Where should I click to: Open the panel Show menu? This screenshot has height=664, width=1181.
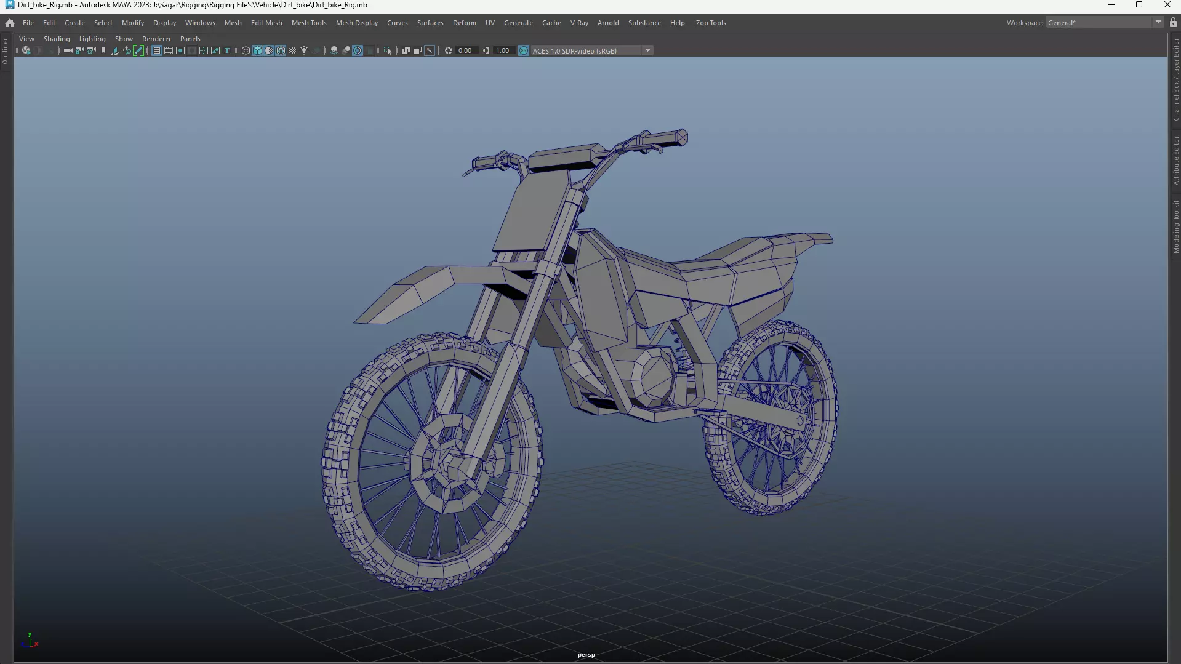pyautogui.click(x=124, y=39)
